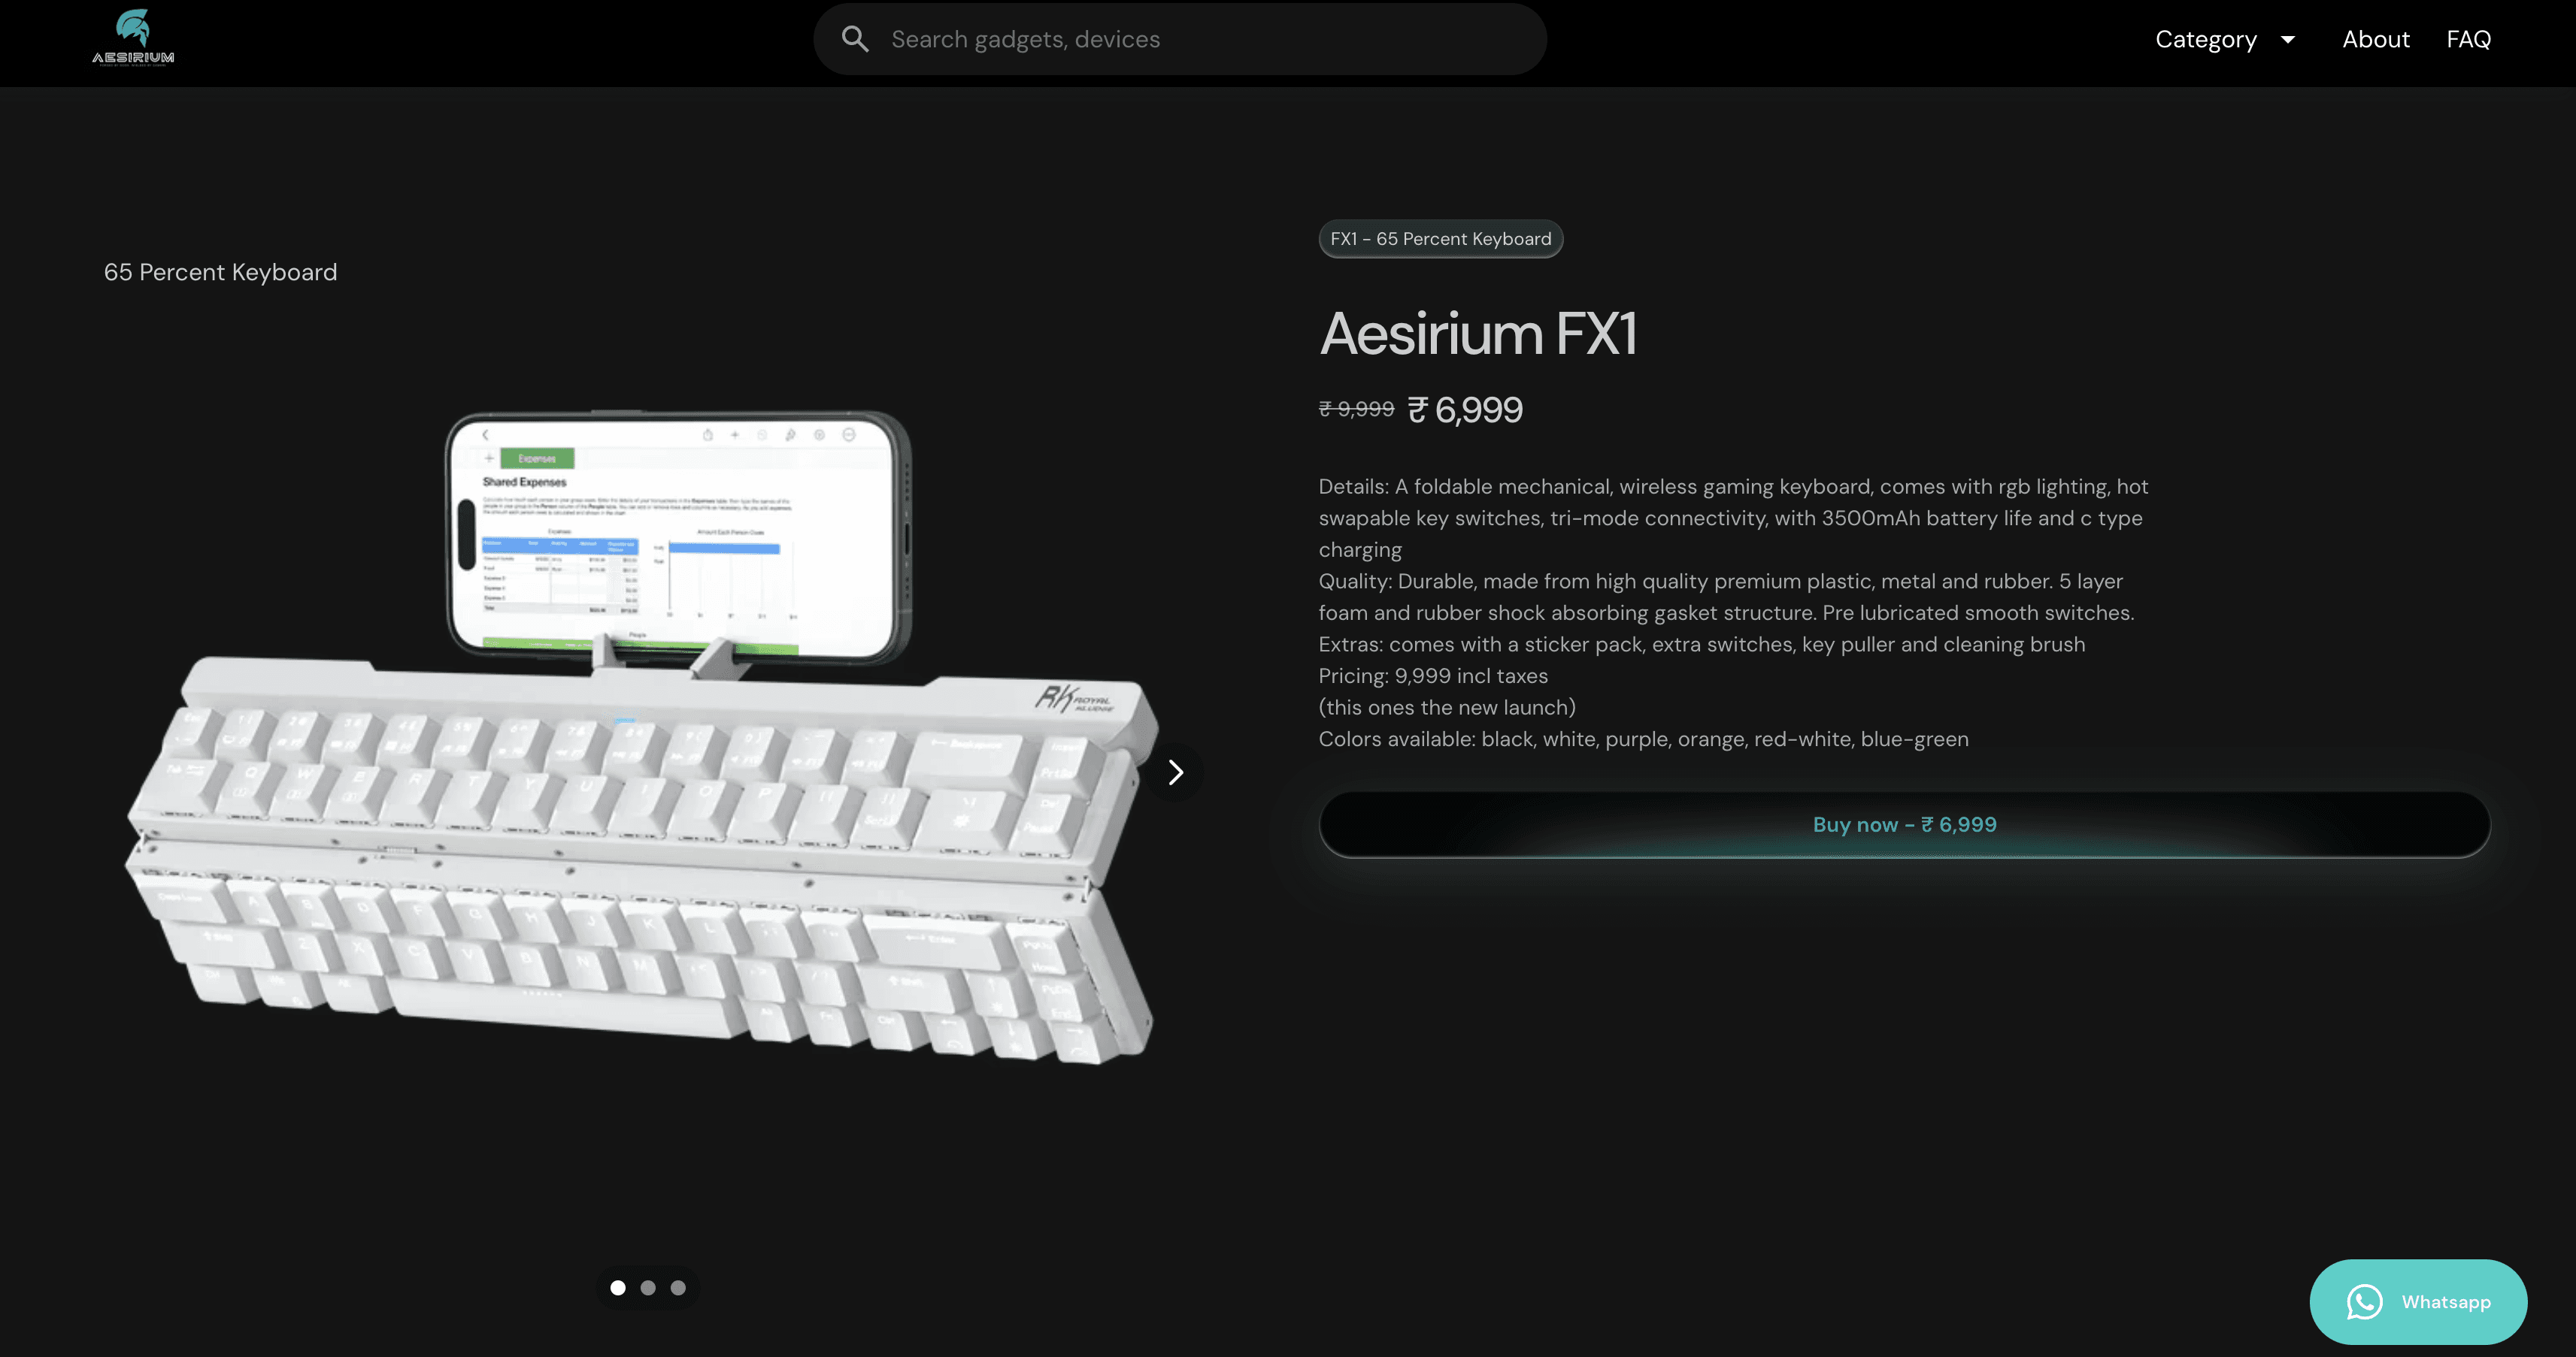This screenshot has height=1357, width=2576.
Task: Click the 65 Percent Keyboard heading
Action: click(x=220, y=272)
